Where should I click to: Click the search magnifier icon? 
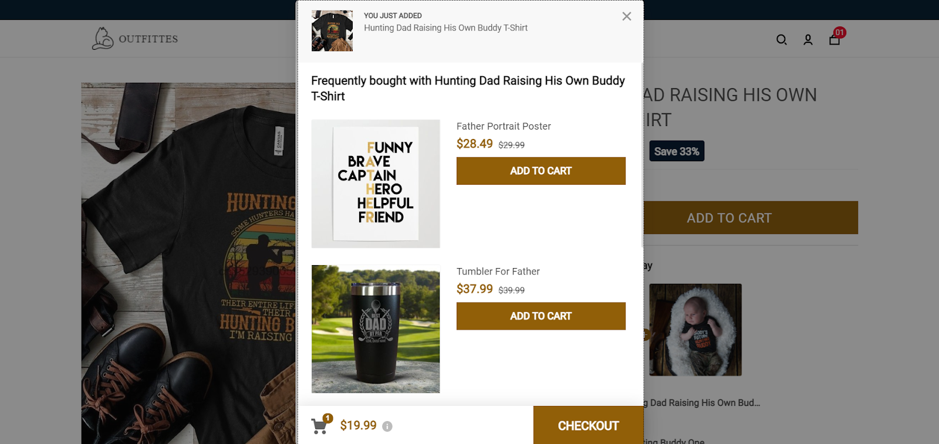coord(781,40)
